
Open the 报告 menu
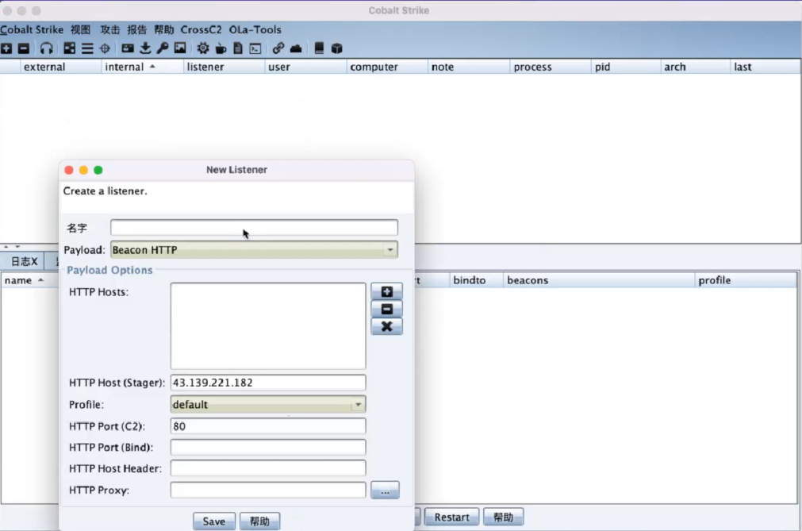point(137,29)
